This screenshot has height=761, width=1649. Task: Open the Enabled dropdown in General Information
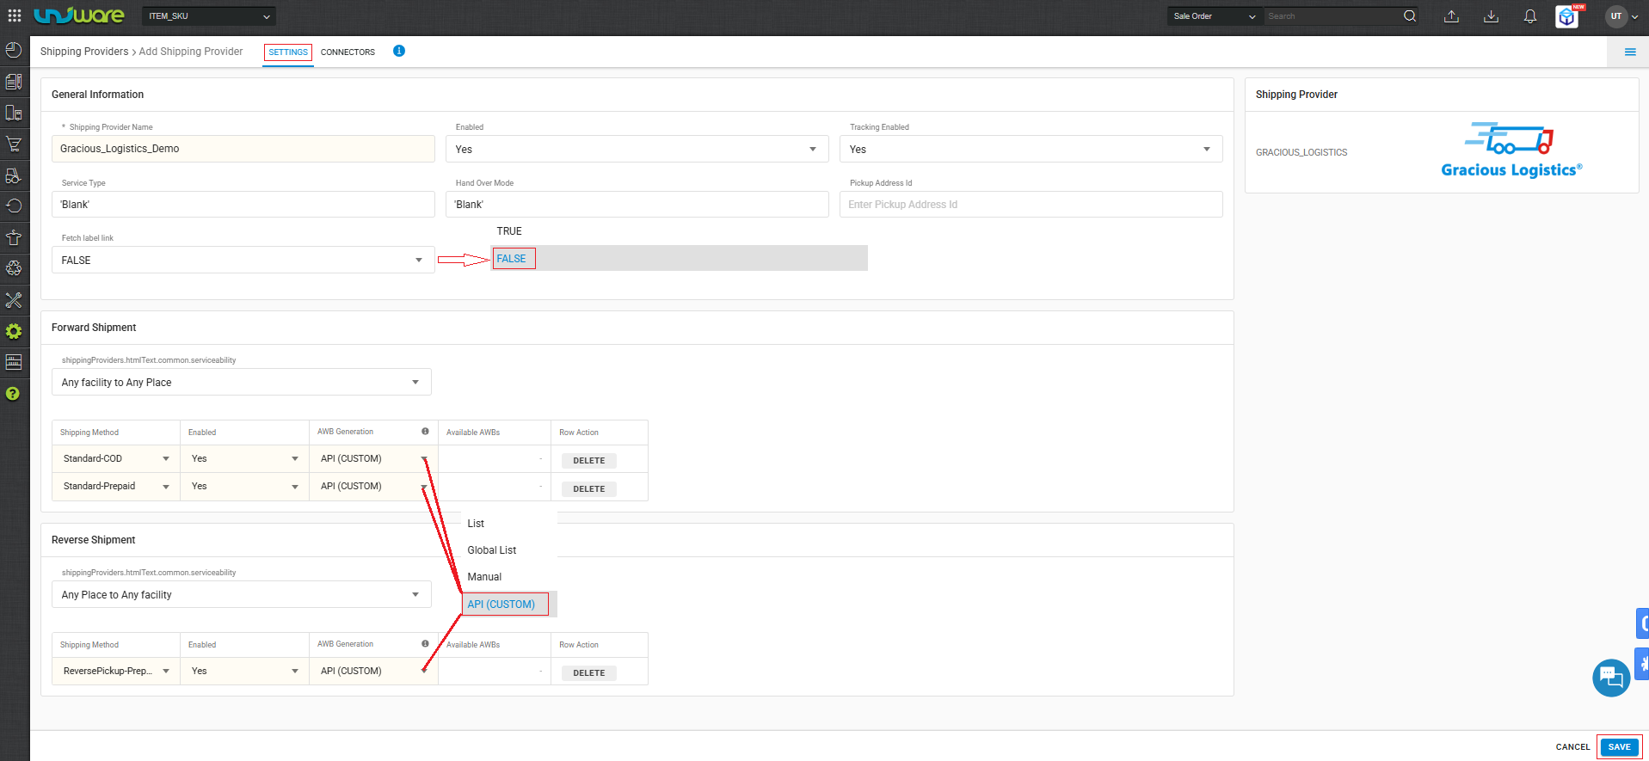(637, 149)
